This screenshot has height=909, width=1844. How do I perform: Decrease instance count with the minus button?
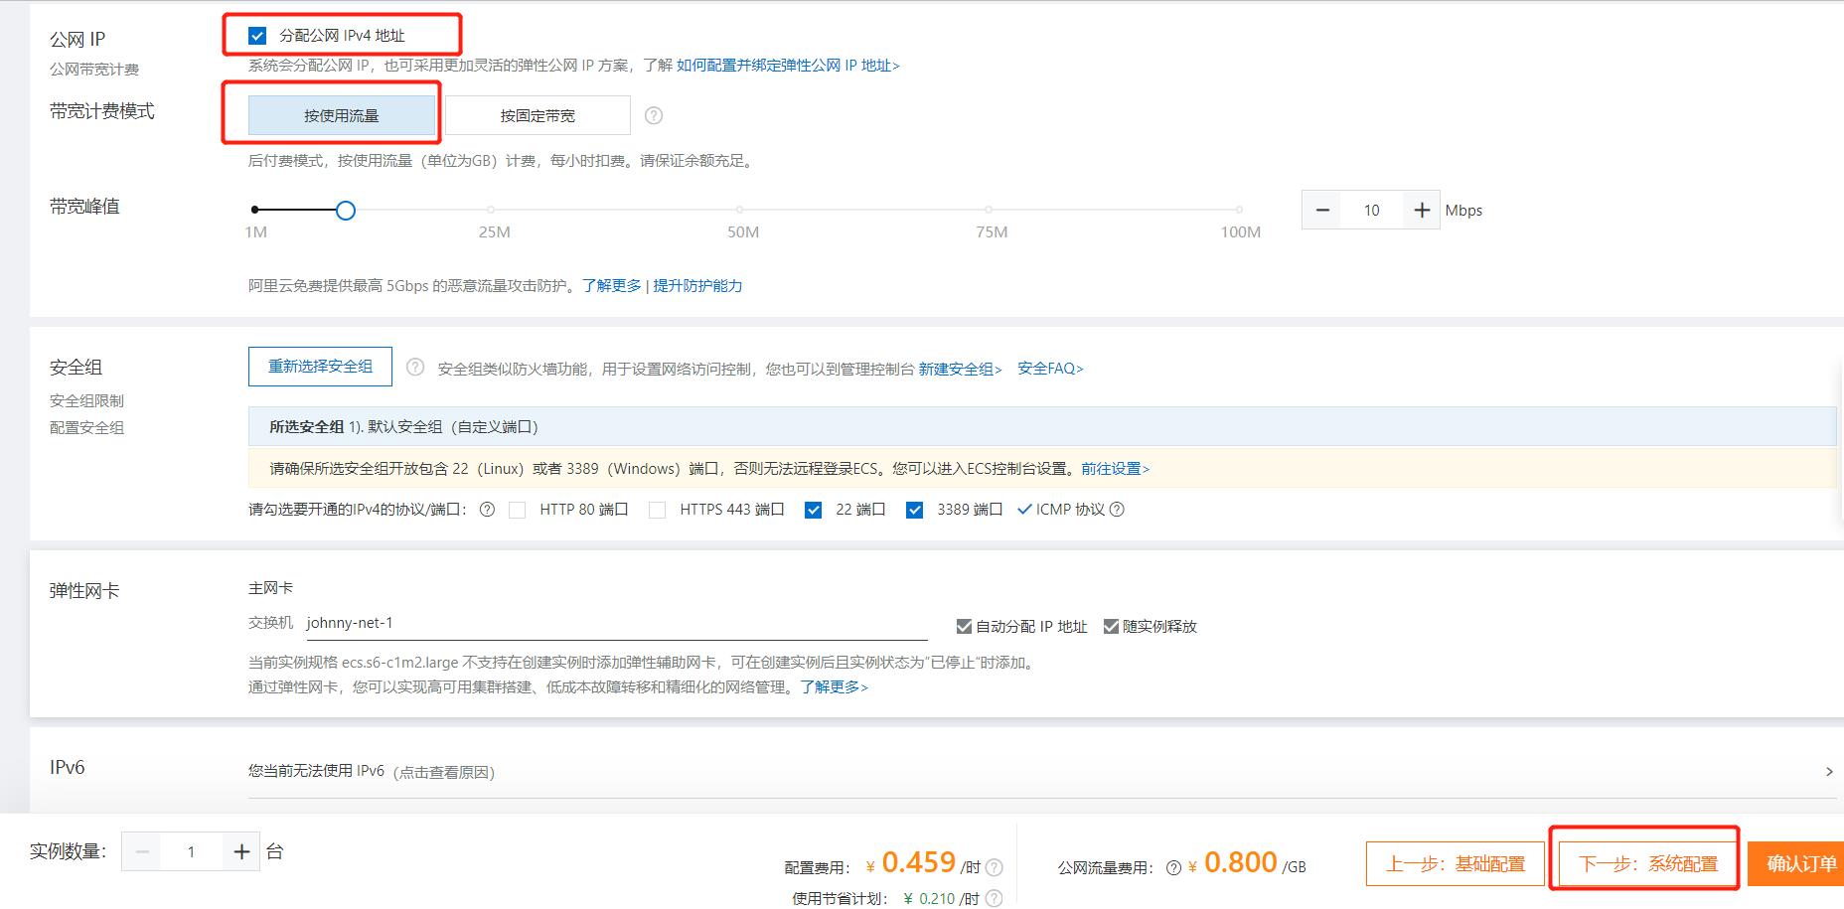pyautogui.click(x=142, y=852)
